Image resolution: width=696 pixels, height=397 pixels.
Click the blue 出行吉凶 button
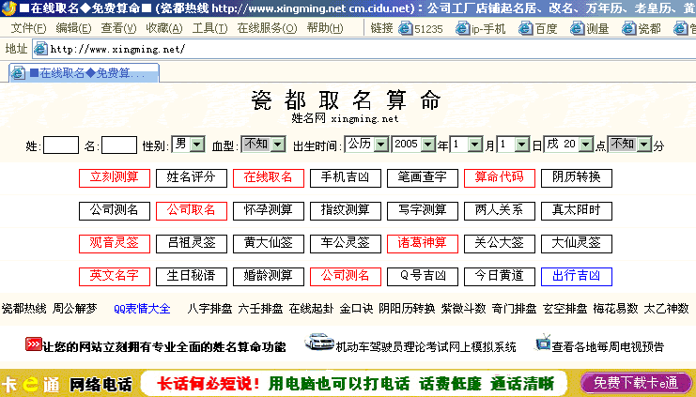577,276
